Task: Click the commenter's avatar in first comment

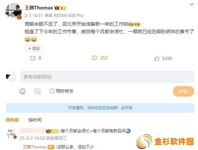Action: (x=12, y=134)
